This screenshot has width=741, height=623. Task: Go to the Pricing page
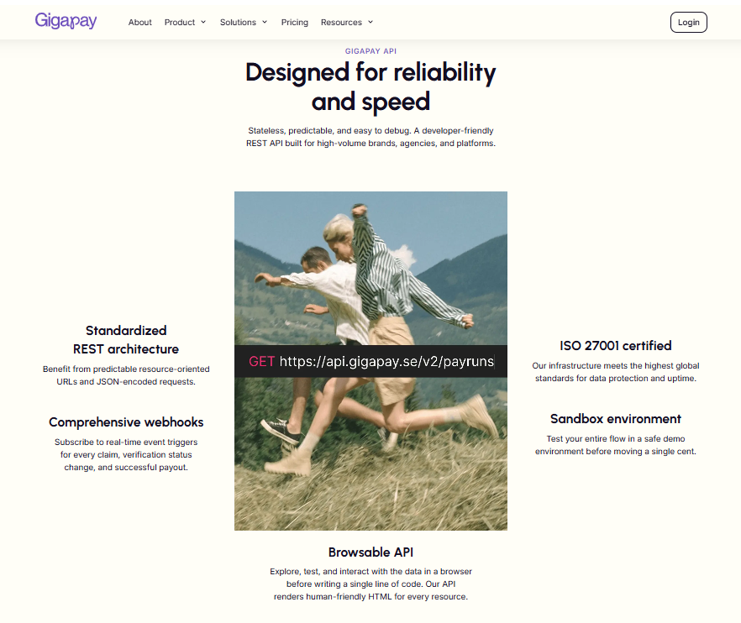pos(294,22)
